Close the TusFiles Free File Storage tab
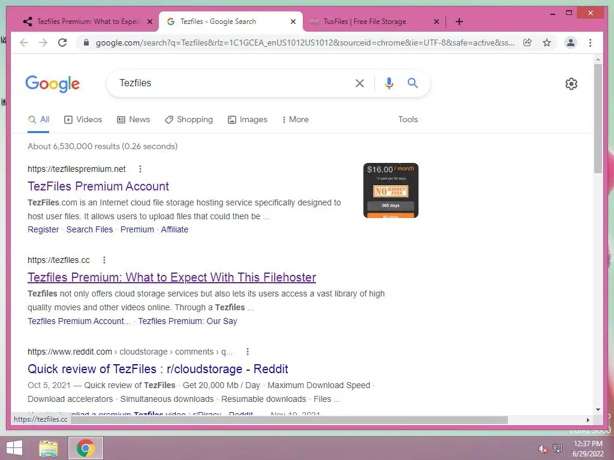 (x=437, y=22)
